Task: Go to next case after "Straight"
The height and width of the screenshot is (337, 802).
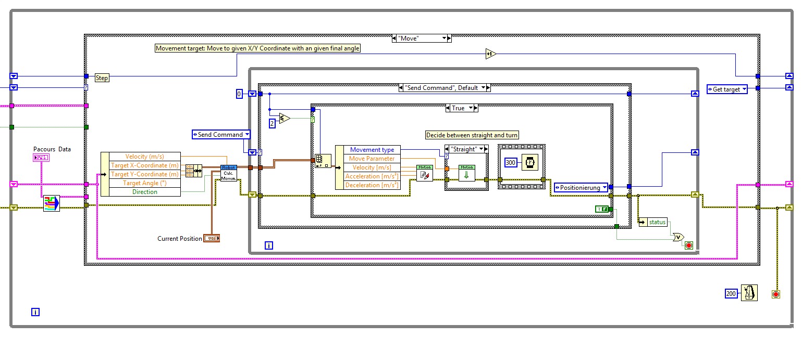Action: pyautogui.click(x=487, y=149)
